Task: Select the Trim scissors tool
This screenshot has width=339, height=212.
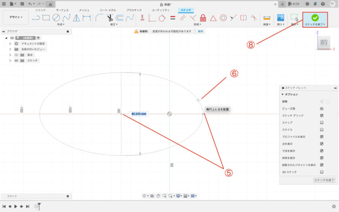Action: click(x=109, y=18)
